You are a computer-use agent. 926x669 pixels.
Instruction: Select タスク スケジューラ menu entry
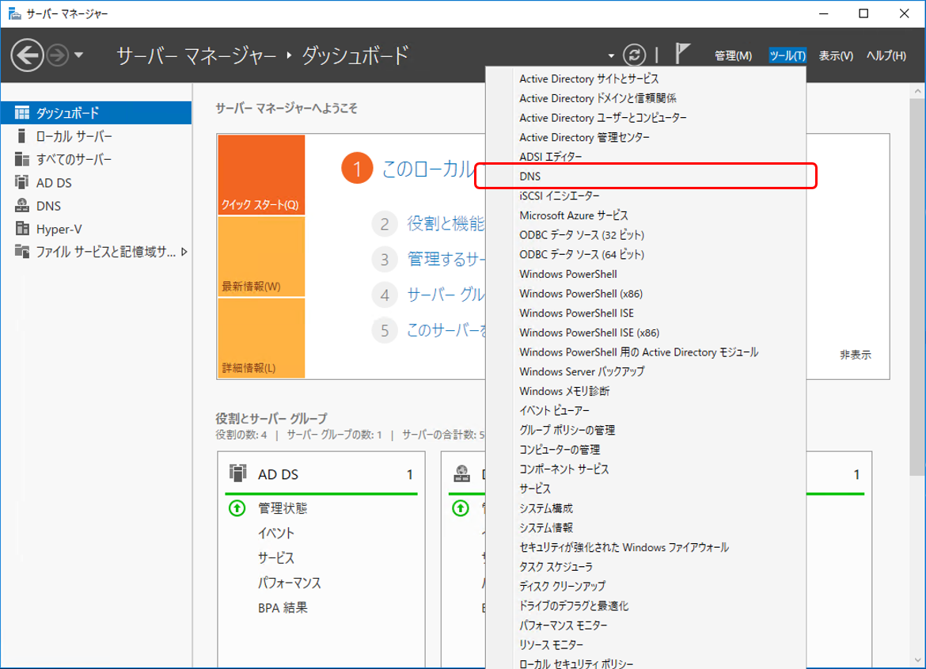click(x=646, y=566)
